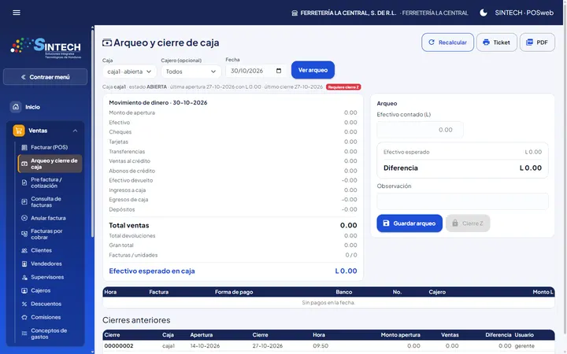Image resolution: width=567 pixels, height=354 pixels.
Task: Click the Facturar (POS) icon
Action: click(24, 147)
